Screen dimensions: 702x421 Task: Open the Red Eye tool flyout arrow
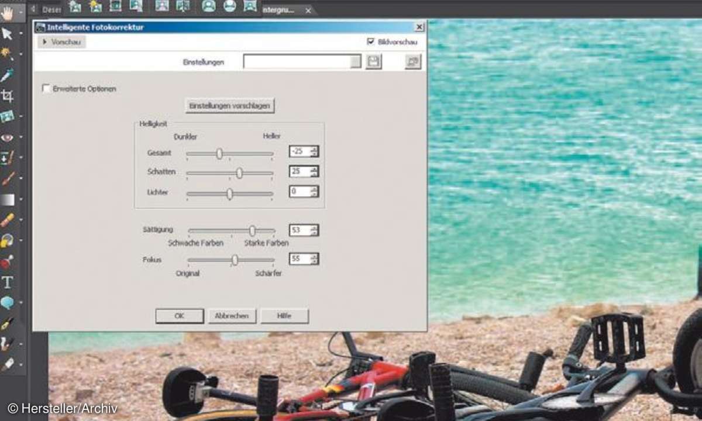22,137
